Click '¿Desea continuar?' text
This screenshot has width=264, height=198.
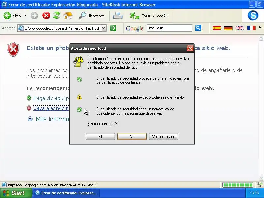pyautogui.click(x=102, y=124)
